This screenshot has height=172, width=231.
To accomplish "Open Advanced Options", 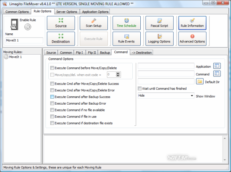I will tap(192, 39).
